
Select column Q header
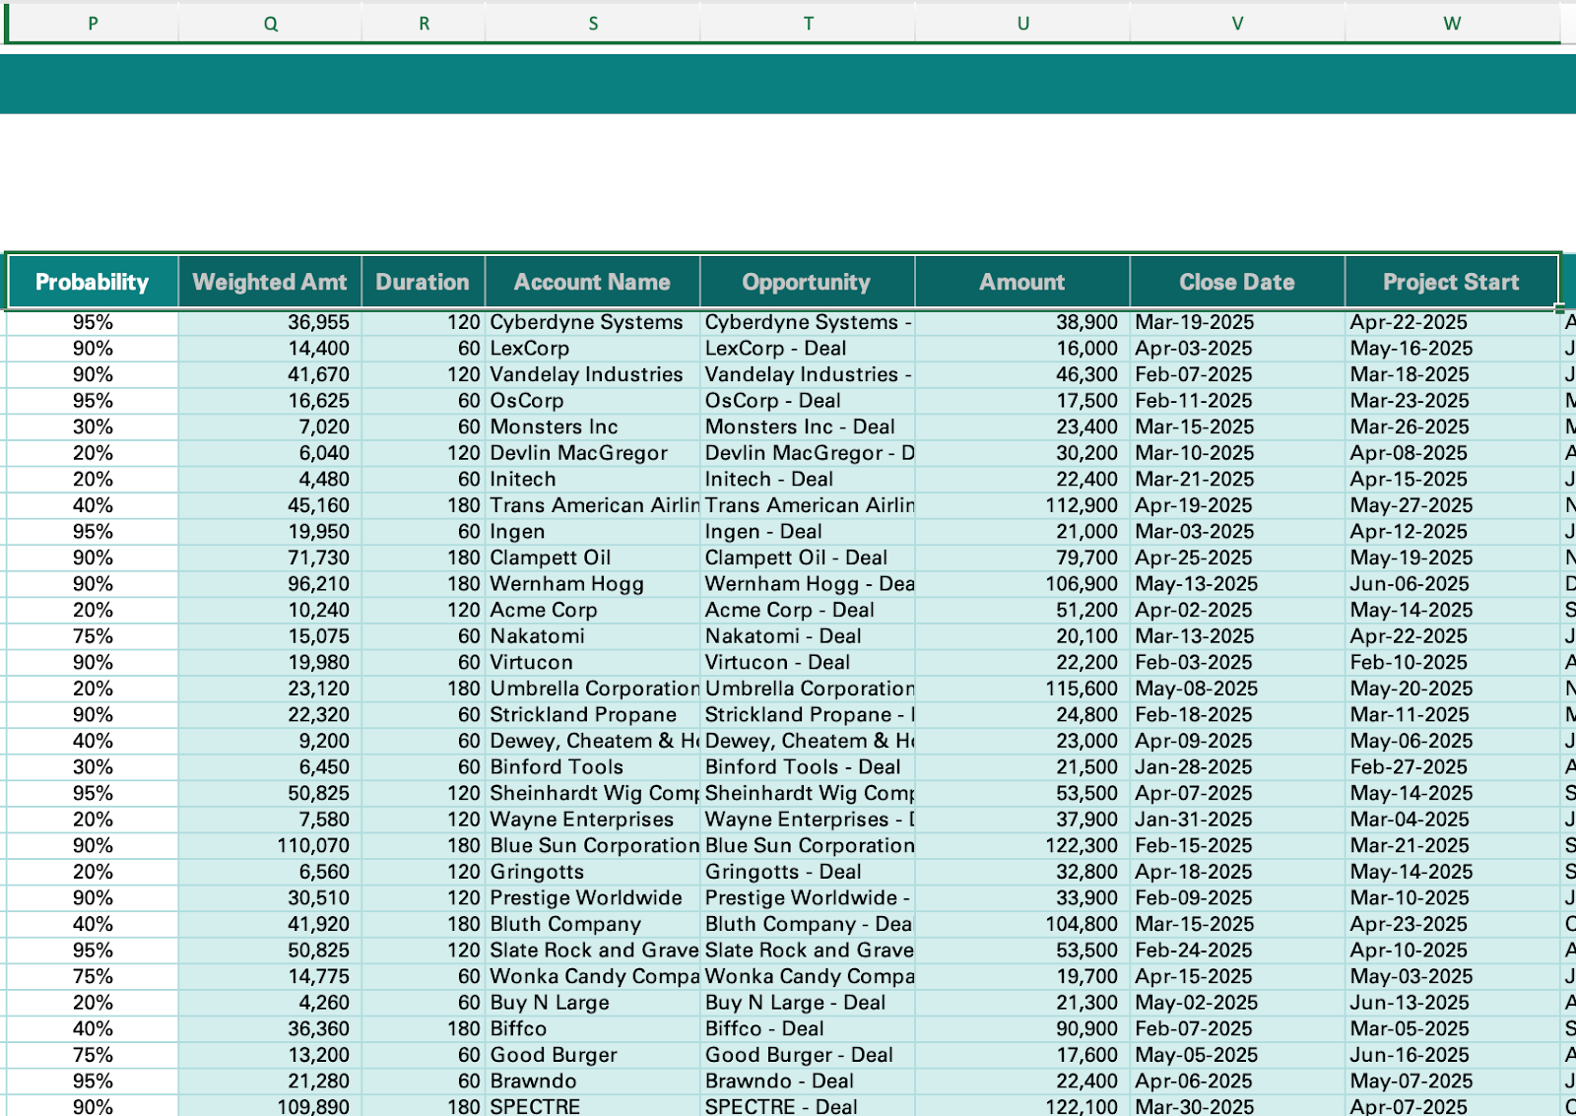[x=270, y=23]
